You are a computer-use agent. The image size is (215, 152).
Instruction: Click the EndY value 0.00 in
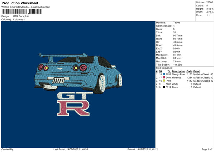[x=177, y=52]
